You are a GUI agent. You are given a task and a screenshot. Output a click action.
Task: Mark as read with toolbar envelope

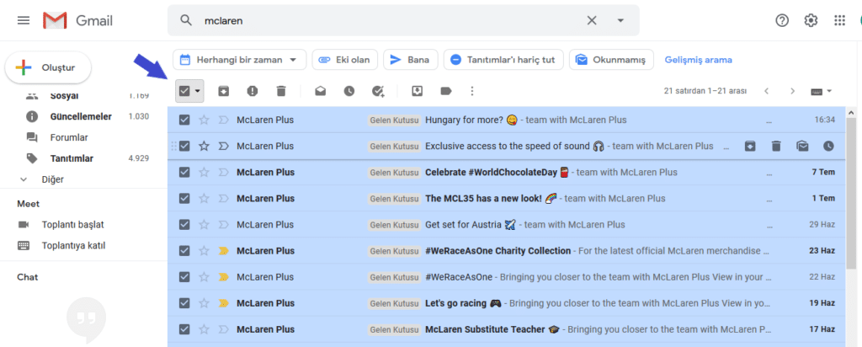click(x=321, y=91)
